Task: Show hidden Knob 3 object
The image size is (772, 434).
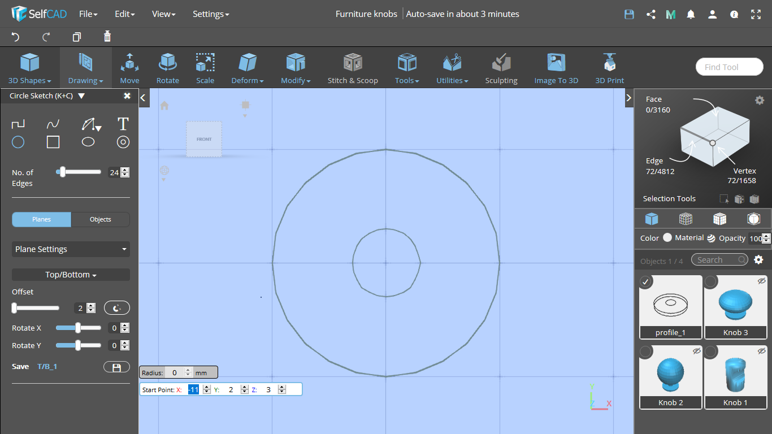Action: click(x=761, y=280)
